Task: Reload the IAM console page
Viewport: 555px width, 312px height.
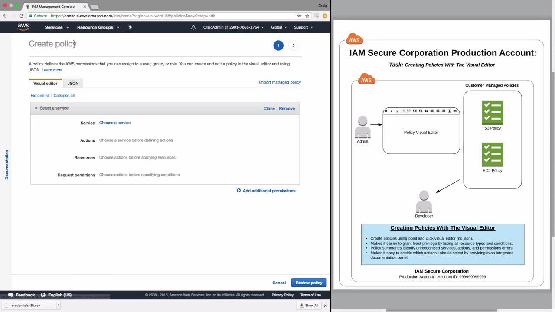Action: click(x=21, y=16)
